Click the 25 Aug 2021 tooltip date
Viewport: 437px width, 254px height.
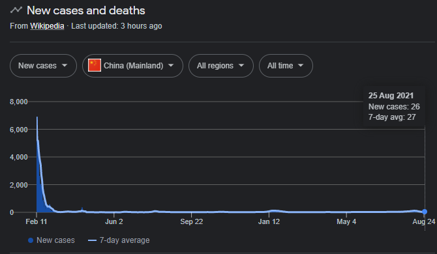point(391,96)
